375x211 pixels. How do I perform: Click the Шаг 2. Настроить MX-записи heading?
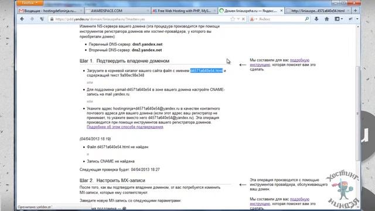(112, 181)
